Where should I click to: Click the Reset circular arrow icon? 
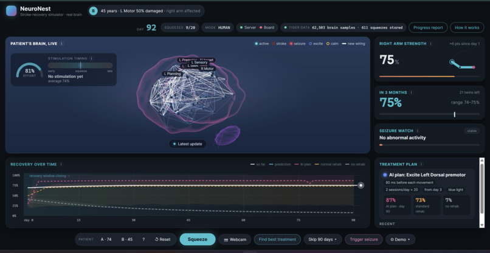tap(157, 240)
